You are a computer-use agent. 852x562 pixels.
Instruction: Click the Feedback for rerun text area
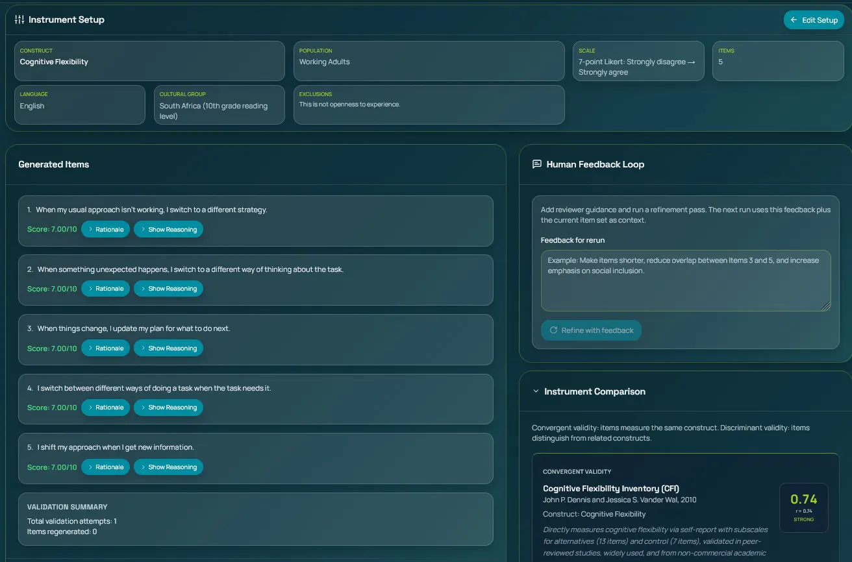pos(686,280)
